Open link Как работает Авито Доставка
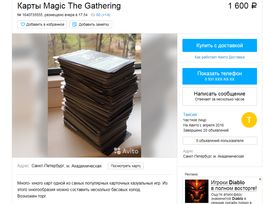The height and width of the screenshot is (204, 263). coord(219,57)
